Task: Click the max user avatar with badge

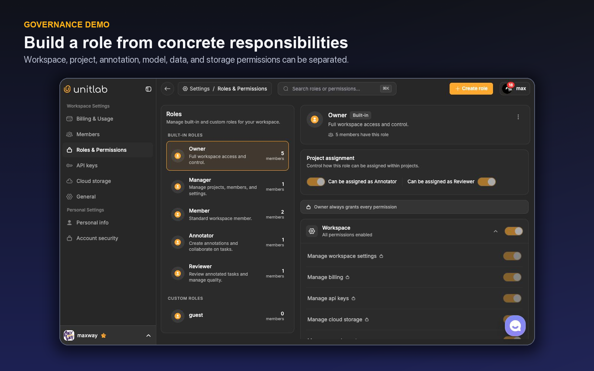Action: tap(507, 88)
